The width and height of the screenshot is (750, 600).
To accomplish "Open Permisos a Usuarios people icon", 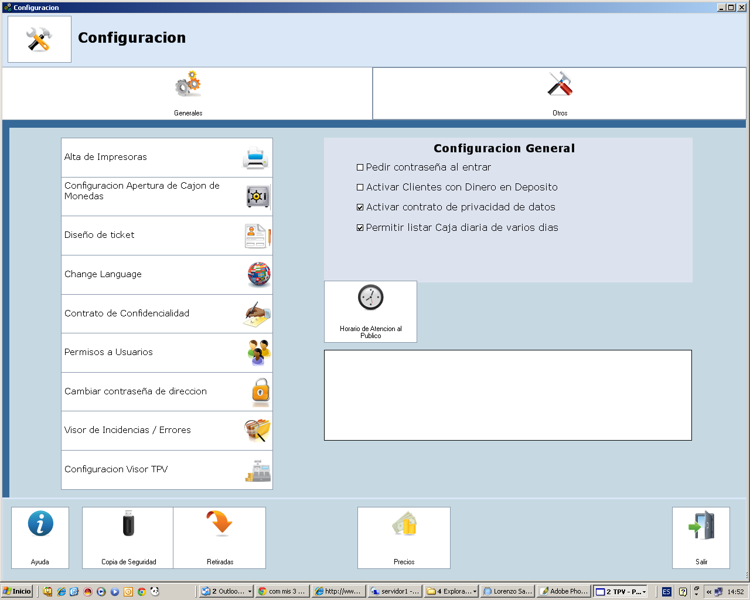I will coord(258,352).
